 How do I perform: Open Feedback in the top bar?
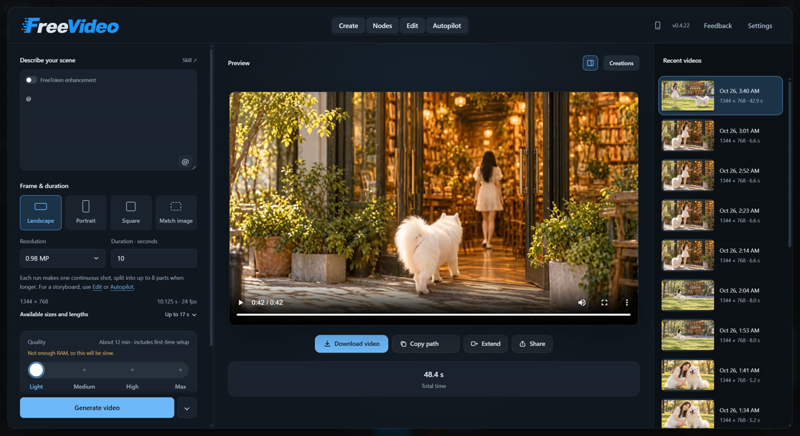(x=718, y=26)
